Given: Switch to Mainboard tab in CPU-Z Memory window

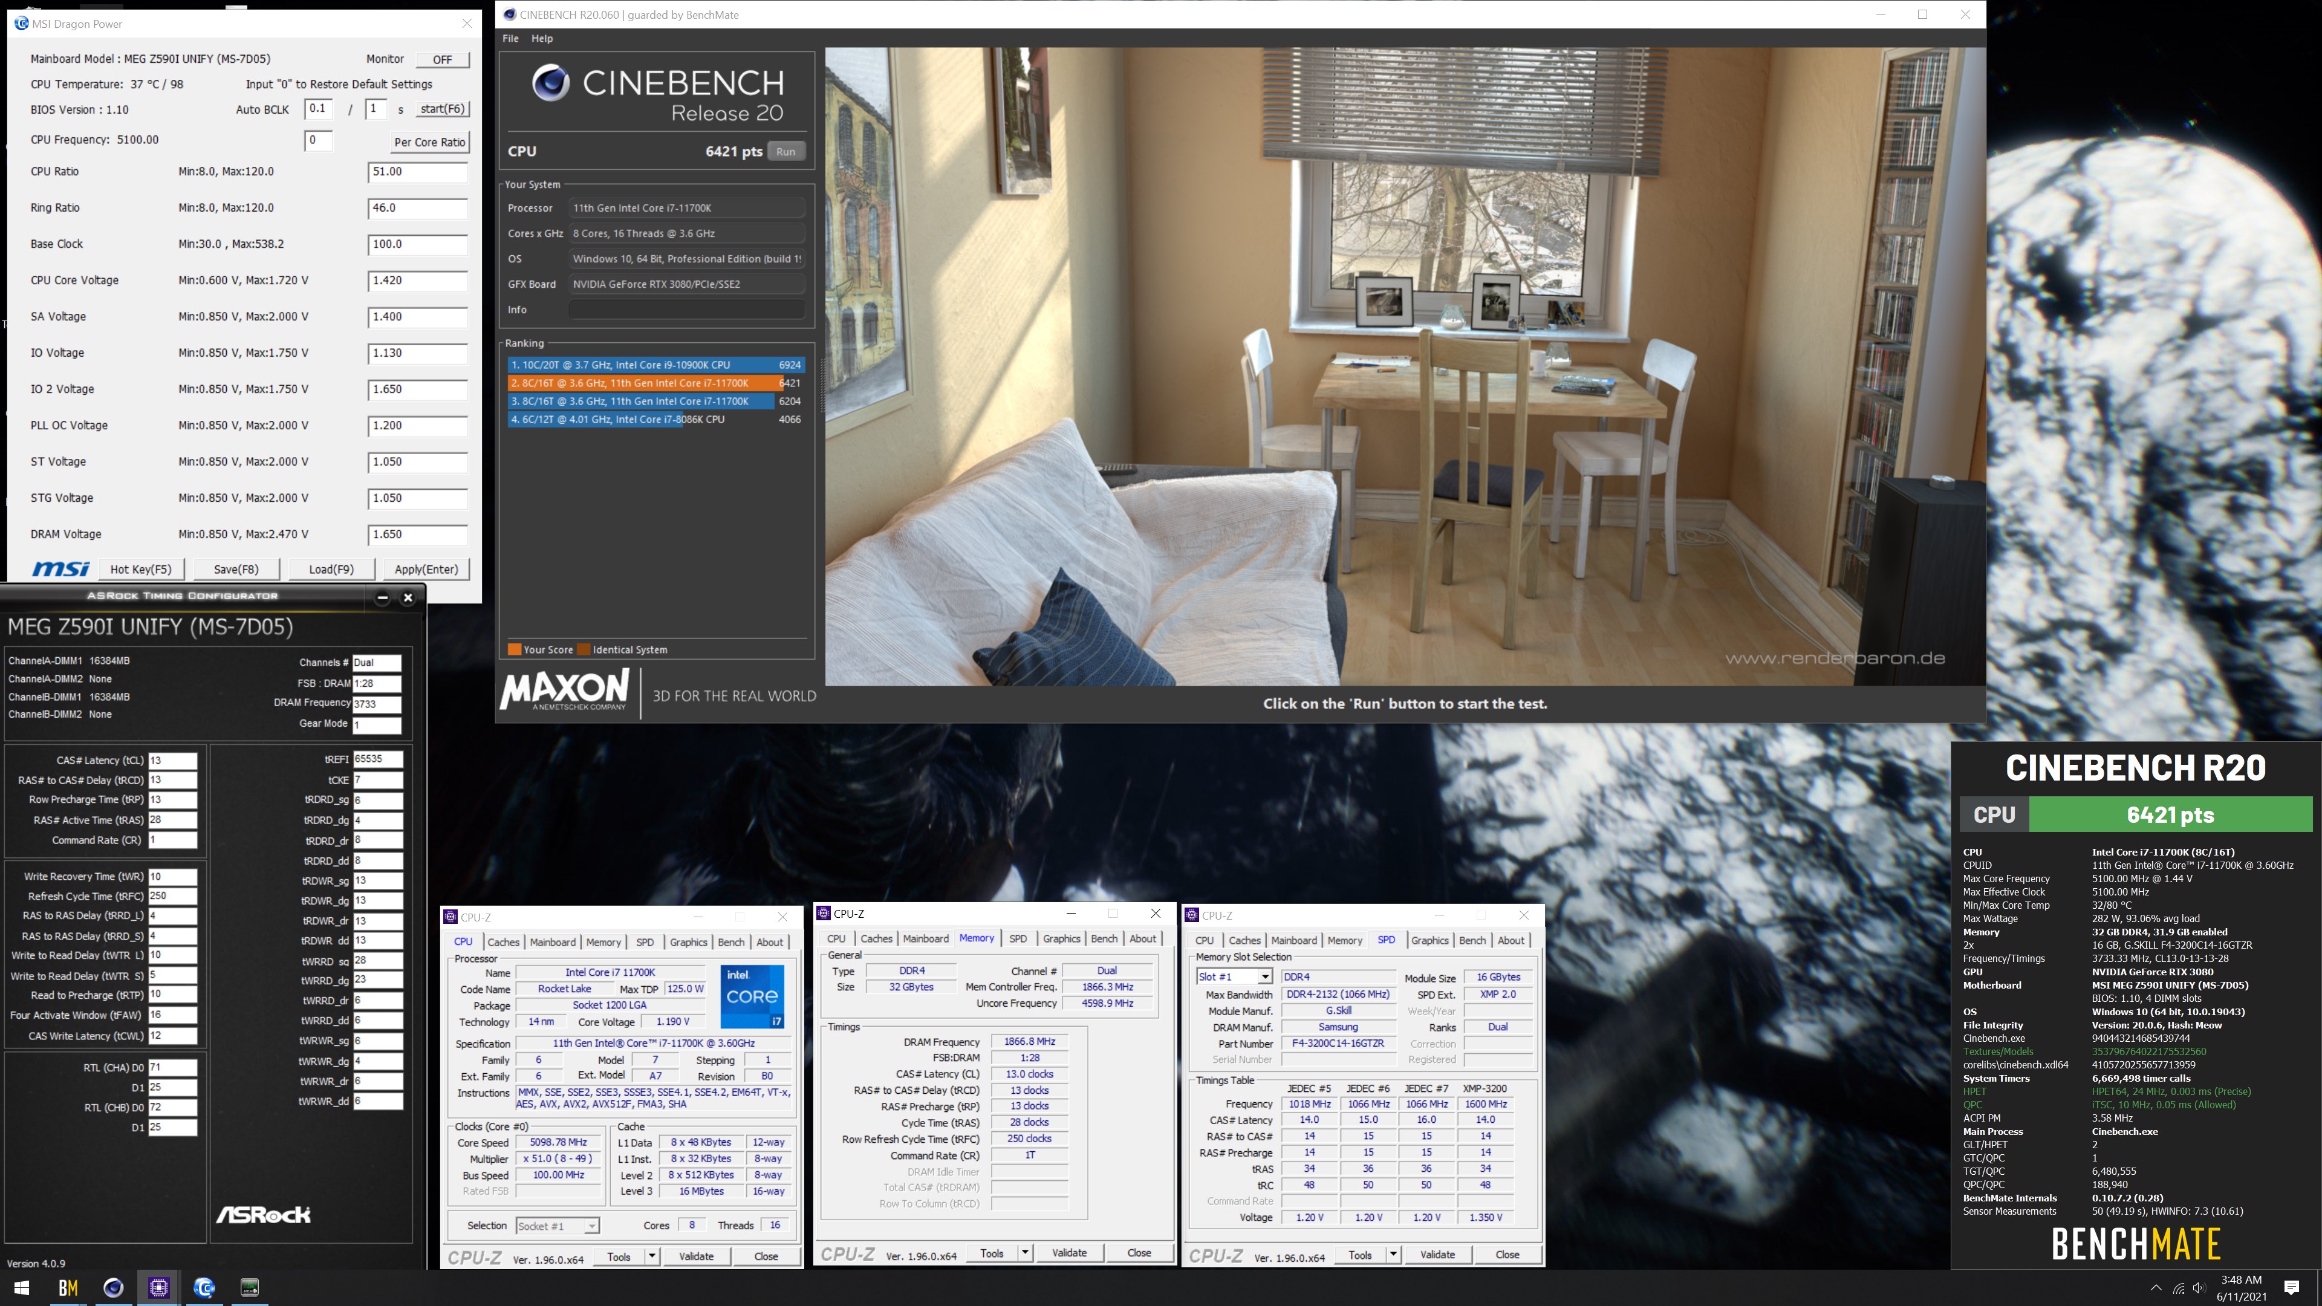Looking at the screenshot, I should coord(926,938).
